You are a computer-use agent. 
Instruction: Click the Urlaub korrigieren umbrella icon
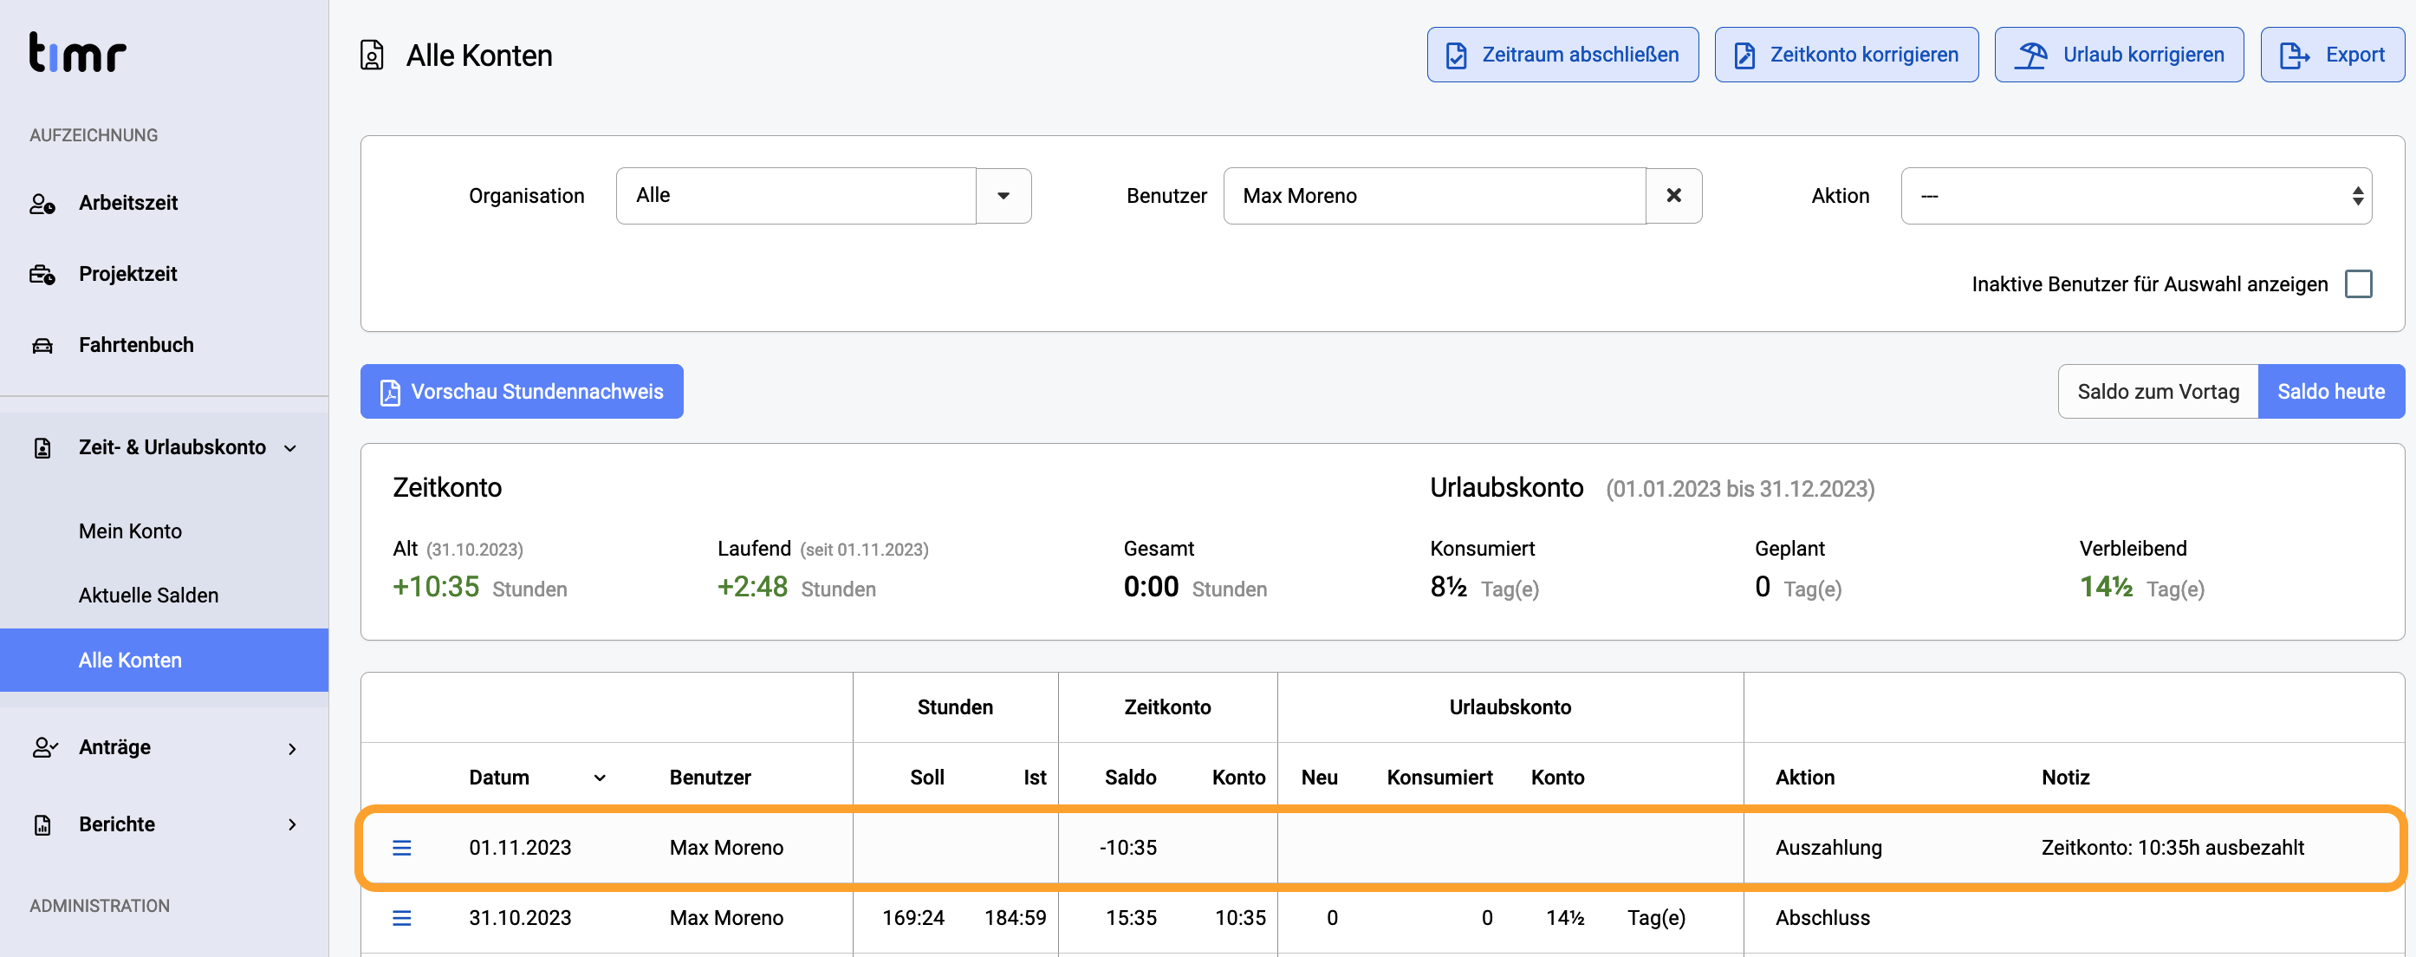[2030, 55]
